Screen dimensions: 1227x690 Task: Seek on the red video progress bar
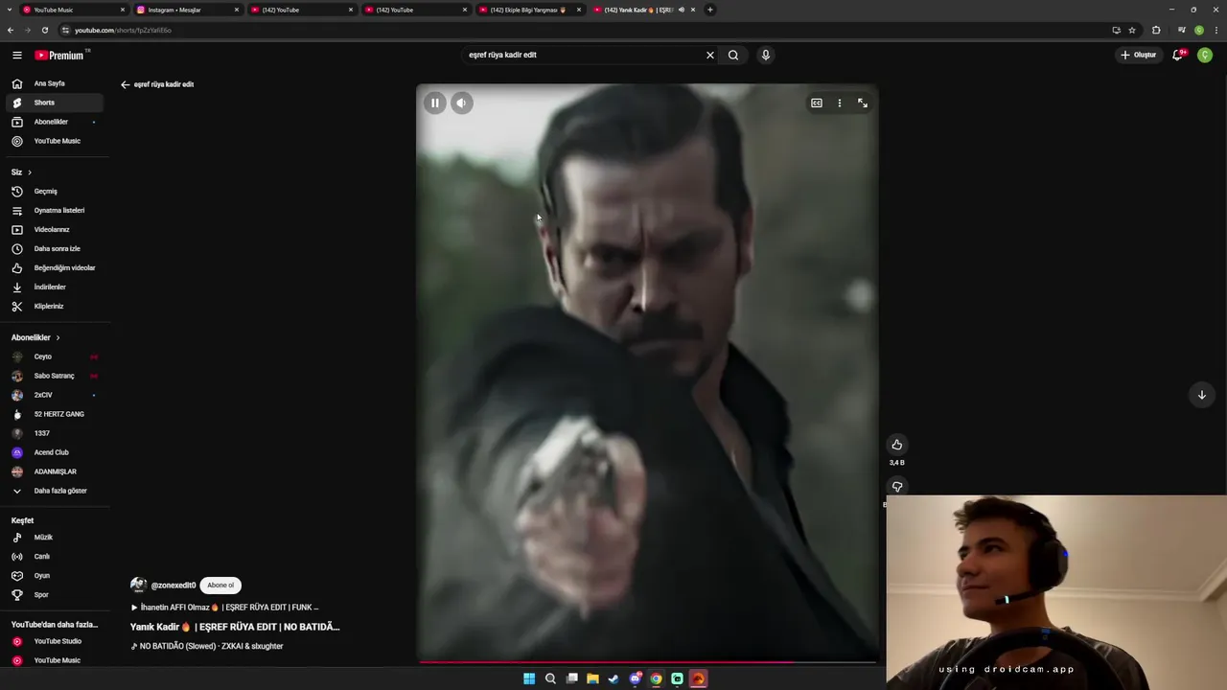coord(647,661)
